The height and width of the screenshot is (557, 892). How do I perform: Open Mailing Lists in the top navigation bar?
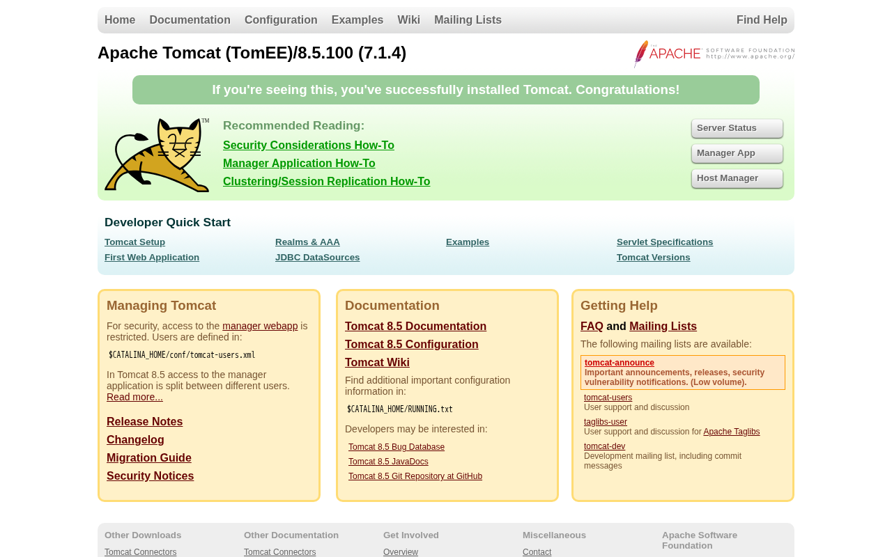(468, 20)
